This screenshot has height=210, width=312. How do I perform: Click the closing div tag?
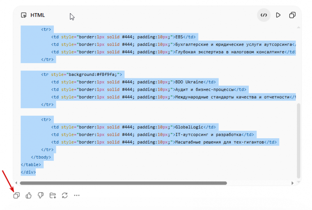(28, 172)
